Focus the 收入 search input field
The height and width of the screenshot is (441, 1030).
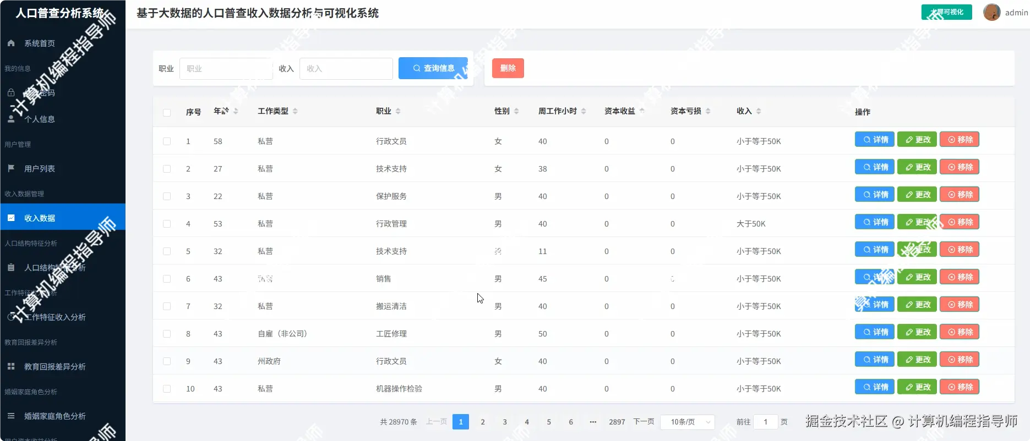346,69
